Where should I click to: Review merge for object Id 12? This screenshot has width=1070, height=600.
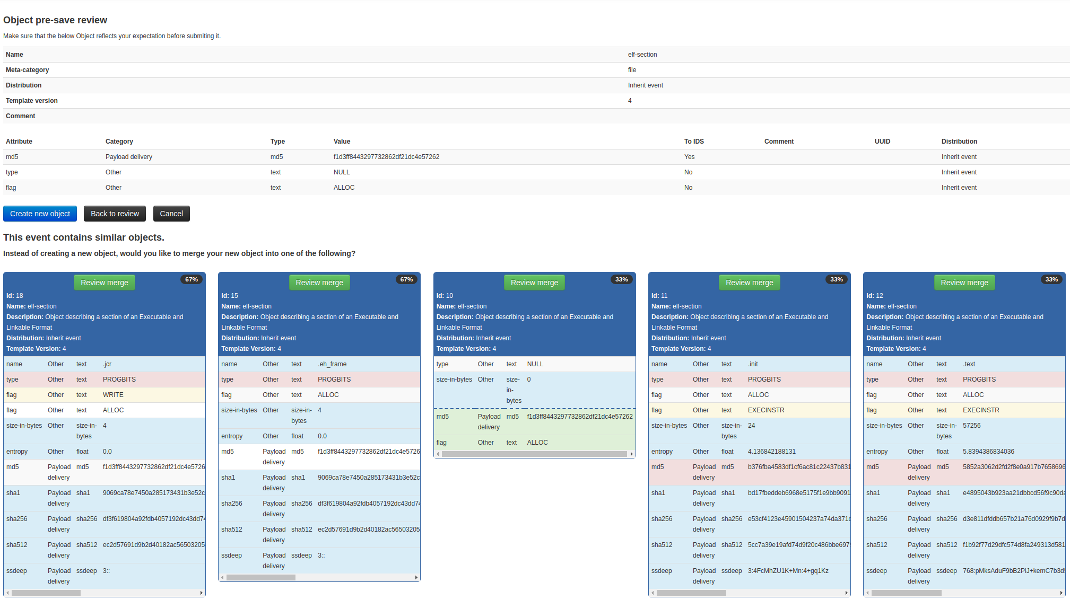click(x=964, y=283)
